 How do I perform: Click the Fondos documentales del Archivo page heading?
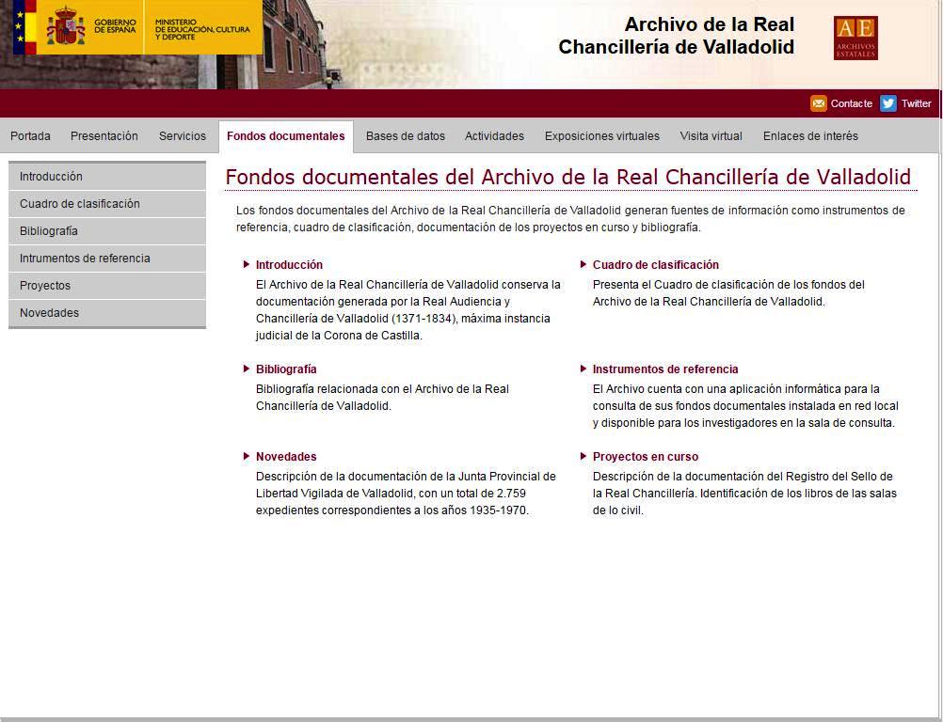point(568,177)
